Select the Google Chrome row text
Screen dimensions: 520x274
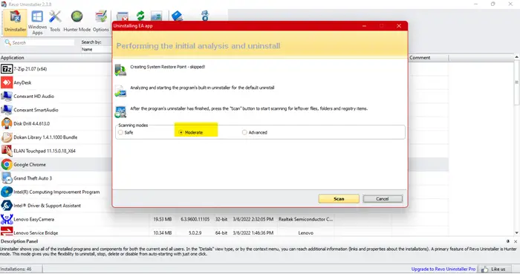(x=30, y=164)
